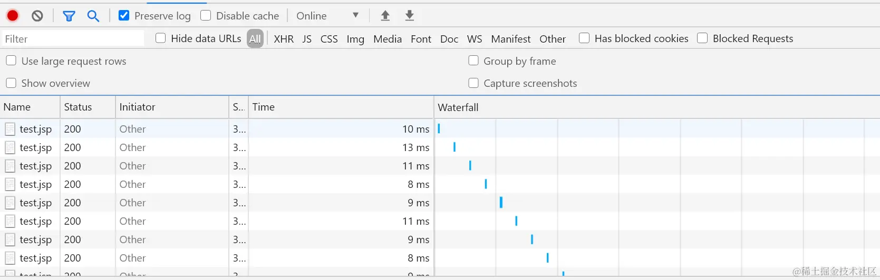The image size is (880, 280).
Task: Clear the network log
Action: [37, 16]
